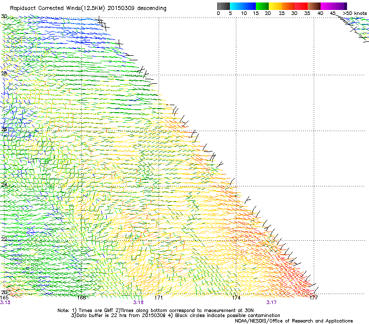Click the orange 25-30 knots legend swatch
This screenshot has height=324, width=369.
(x=288, y=6)
